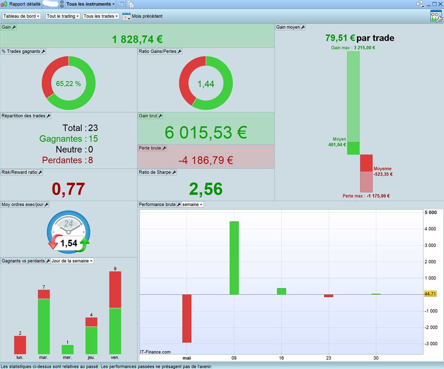The height and width of the screenshot is (369, 444).
Task: Click the 6 015,53 € gross gain value
Action: coord(206,133)
